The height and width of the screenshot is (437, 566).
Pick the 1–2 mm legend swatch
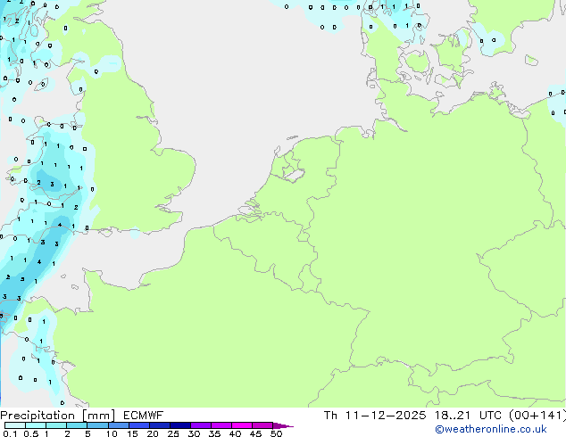tap(56, 425)
